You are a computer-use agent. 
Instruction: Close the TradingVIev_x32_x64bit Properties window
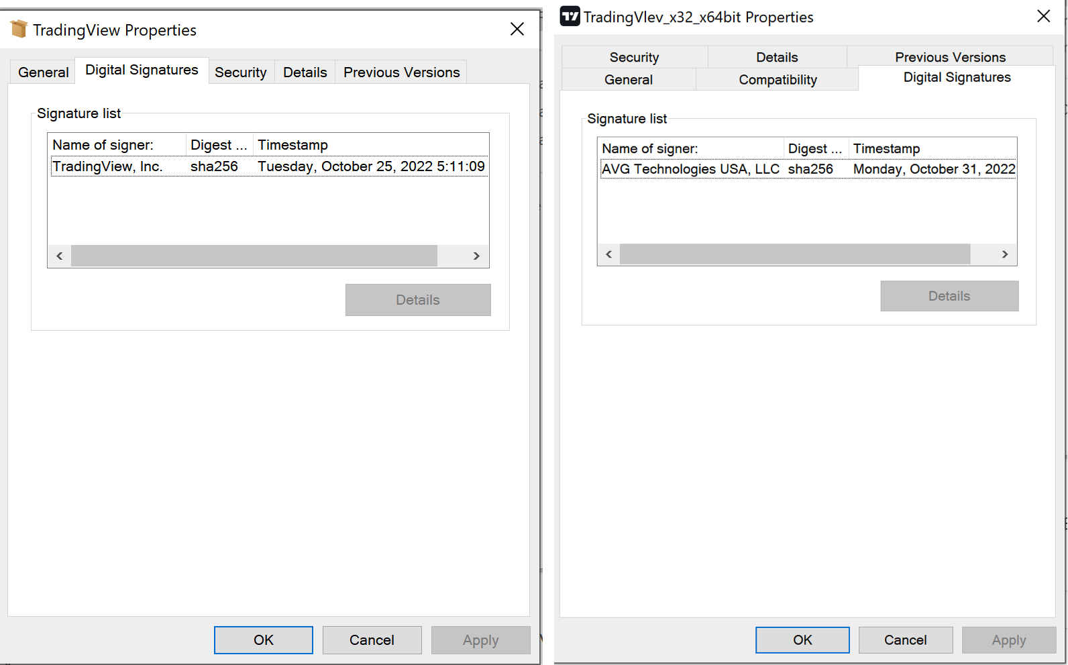pyautogui.click(x=1043, y=16)
